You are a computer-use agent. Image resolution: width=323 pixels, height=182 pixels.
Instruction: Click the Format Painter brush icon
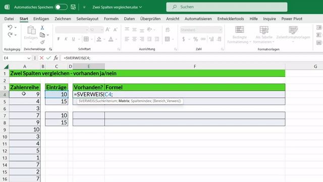(x=42, y=42)
